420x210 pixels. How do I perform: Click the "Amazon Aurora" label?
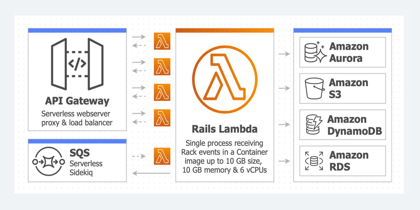pyautogui.click(x=349, y=52)
